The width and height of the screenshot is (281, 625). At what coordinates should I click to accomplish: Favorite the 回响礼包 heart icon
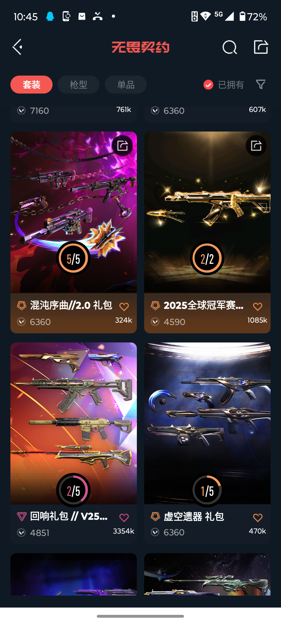click(124, 518)
